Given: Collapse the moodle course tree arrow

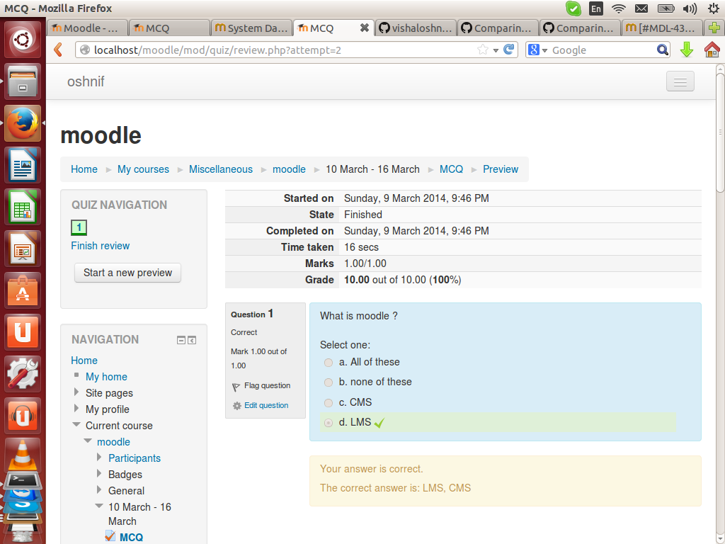Looking at the screenshot, I should tap(87, 441).
